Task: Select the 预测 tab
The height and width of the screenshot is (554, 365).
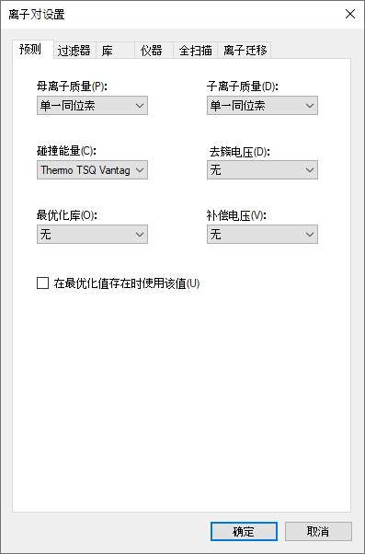Action: (33, 50)
